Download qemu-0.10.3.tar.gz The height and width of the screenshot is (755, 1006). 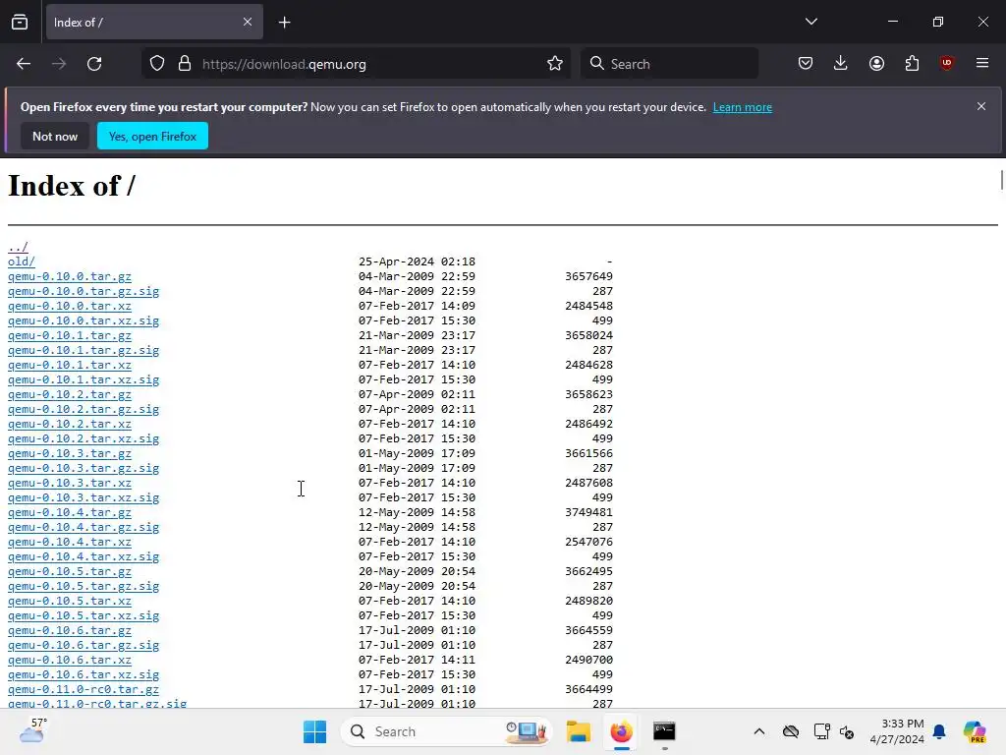coord(70,453)
